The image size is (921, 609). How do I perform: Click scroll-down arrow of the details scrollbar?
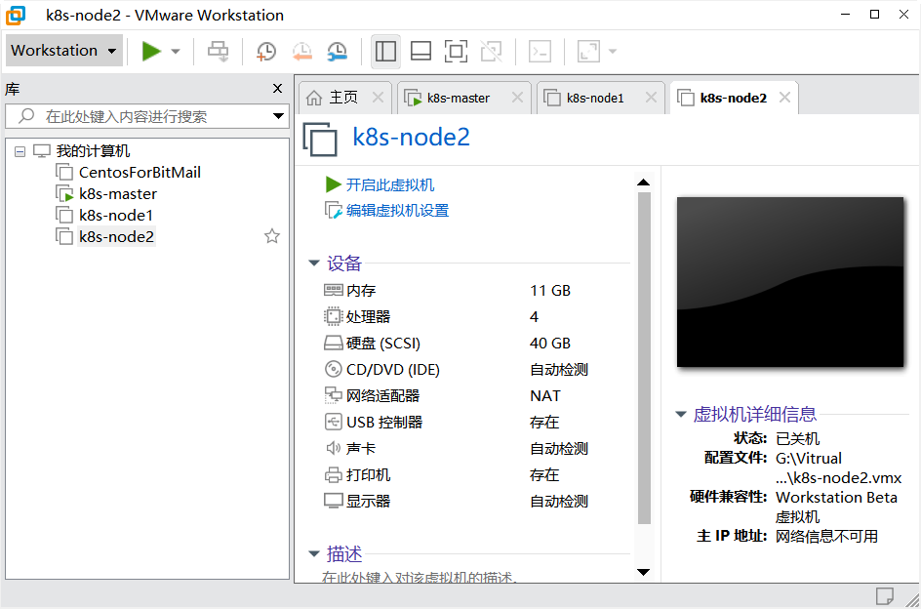[644, 572]
